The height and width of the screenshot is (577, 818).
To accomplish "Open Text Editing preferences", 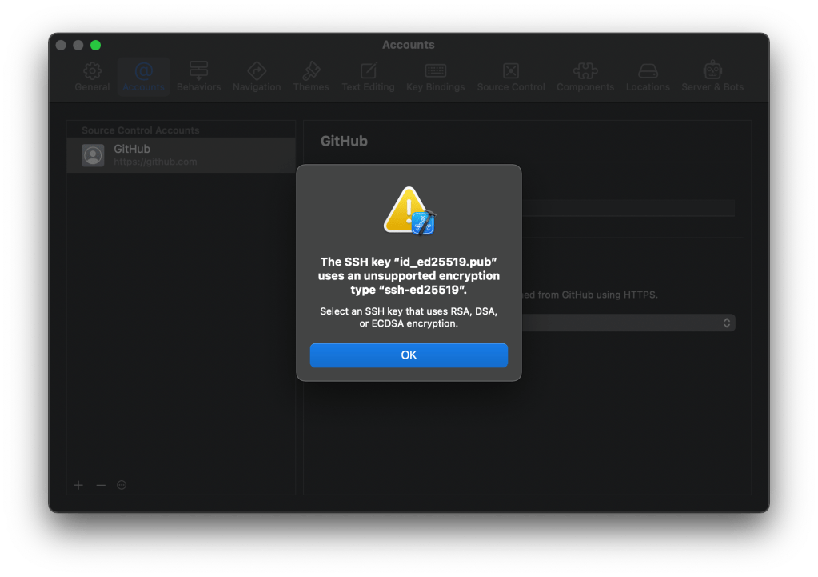I will coord(368,77).
